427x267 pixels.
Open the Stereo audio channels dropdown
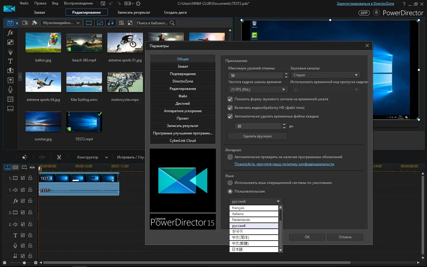(325, 75)
